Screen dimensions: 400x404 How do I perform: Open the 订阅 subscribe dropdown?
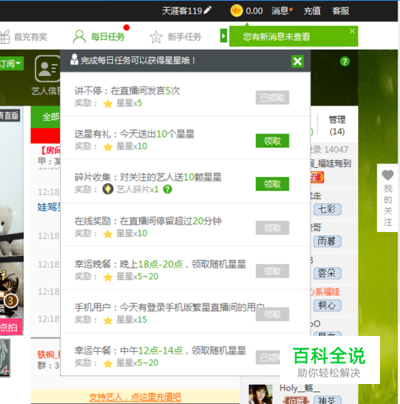(11, 63)
